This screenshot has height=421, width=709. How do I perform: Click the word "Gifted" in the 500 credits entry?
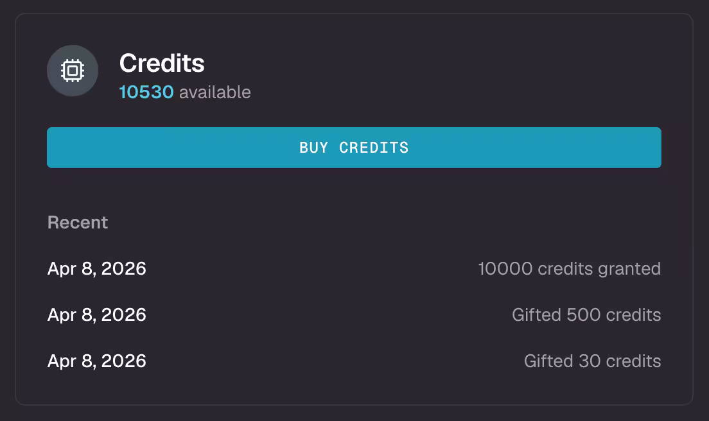536,315
